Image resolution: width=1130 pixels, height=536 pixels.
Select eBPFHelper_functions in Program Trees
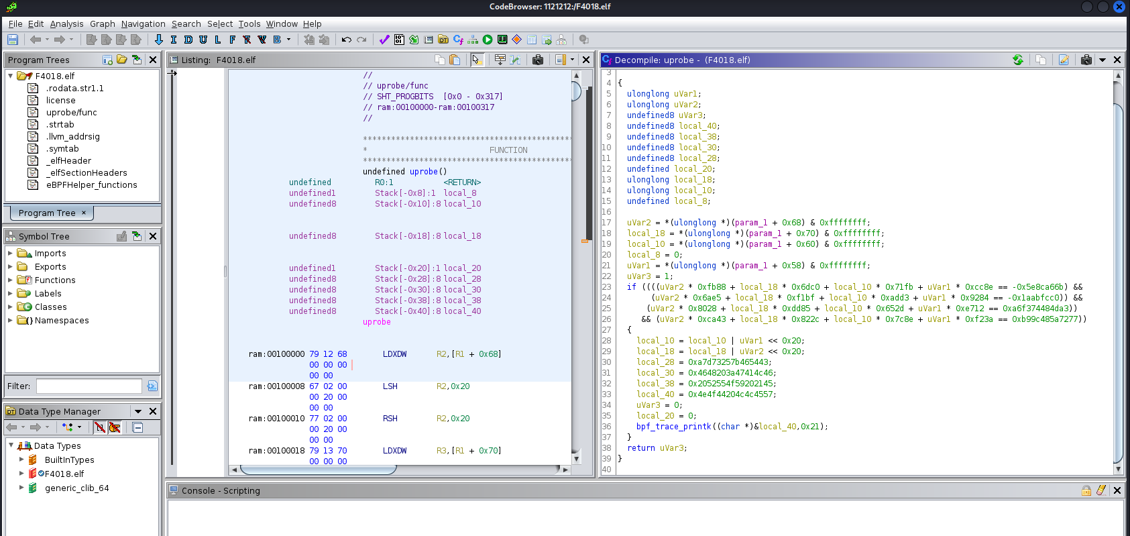tap(91, 184)
